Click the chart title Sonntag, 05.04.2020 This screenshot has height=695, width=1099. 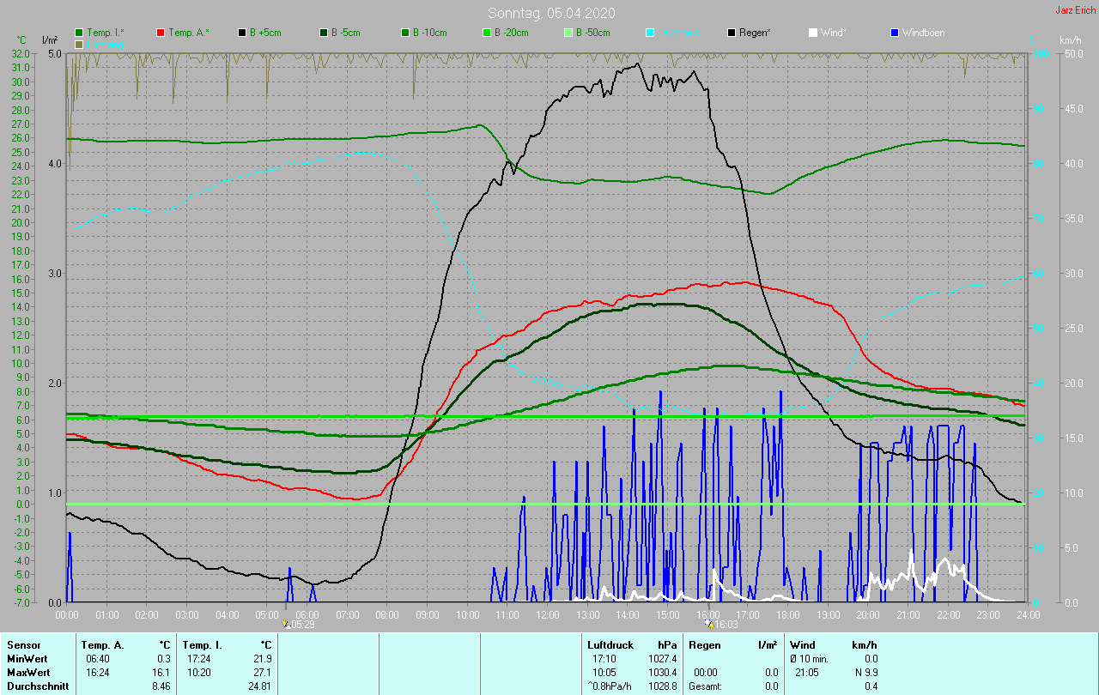pos(551,13)
